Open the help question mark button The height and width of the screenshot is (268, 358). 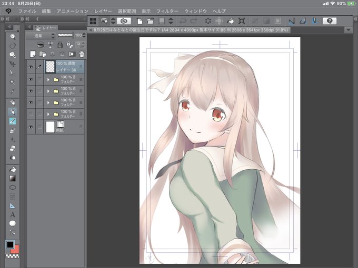(330, 21)
